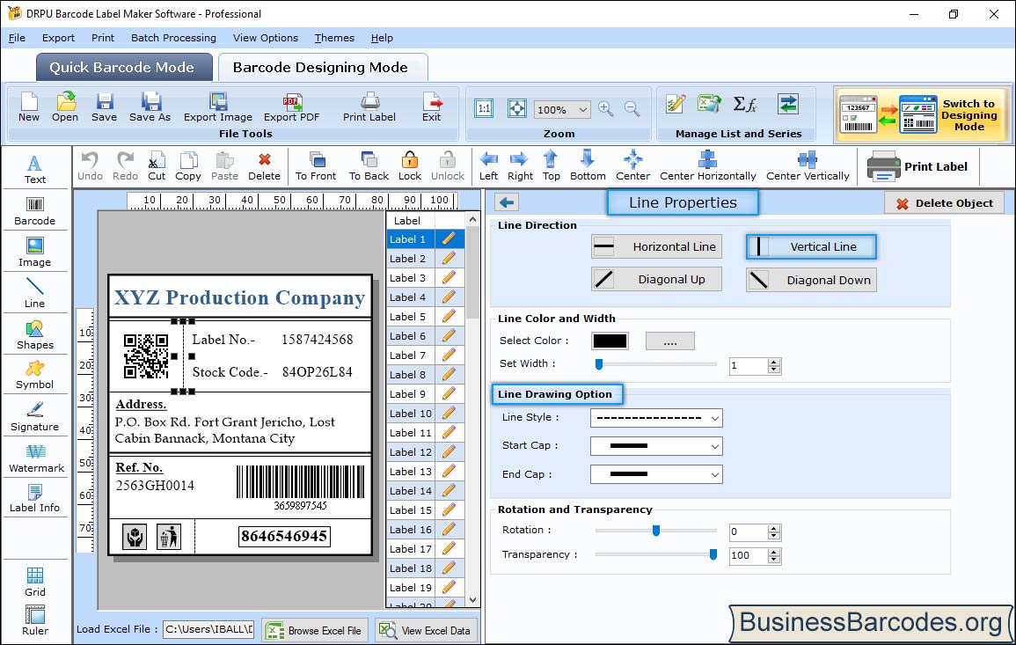Viewport: 1016px width, 645px height.
Task: Set zoom to 1:1 actual size
Action: [x=484, y=108]
